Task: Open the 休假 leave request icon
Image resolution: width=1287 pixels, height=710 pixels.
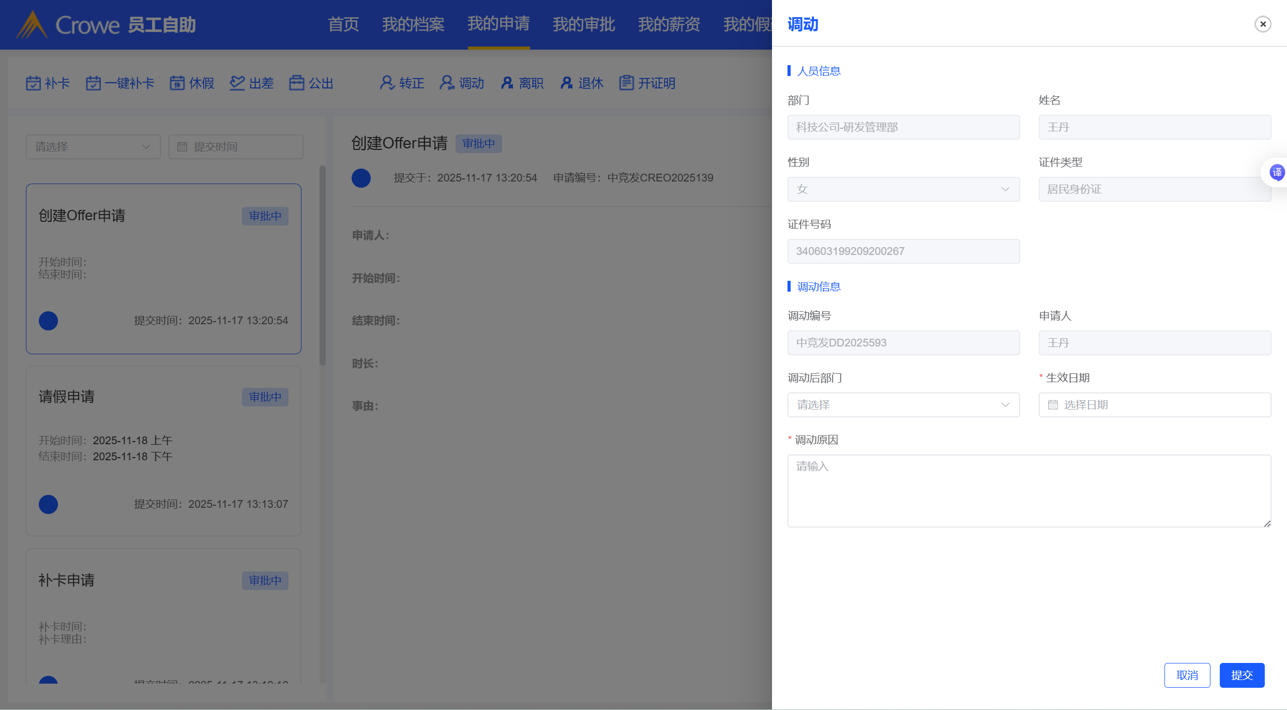Action: click(x=177, y=83)
